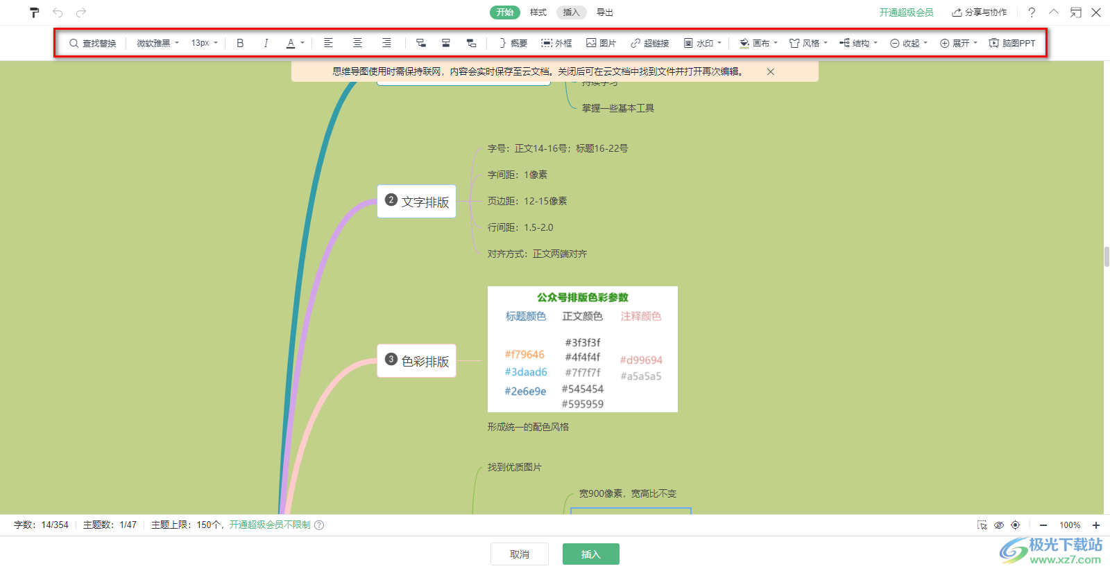Zoom in with plus button
Screen dimensions: 1110x571
[x=1096, y=525]
